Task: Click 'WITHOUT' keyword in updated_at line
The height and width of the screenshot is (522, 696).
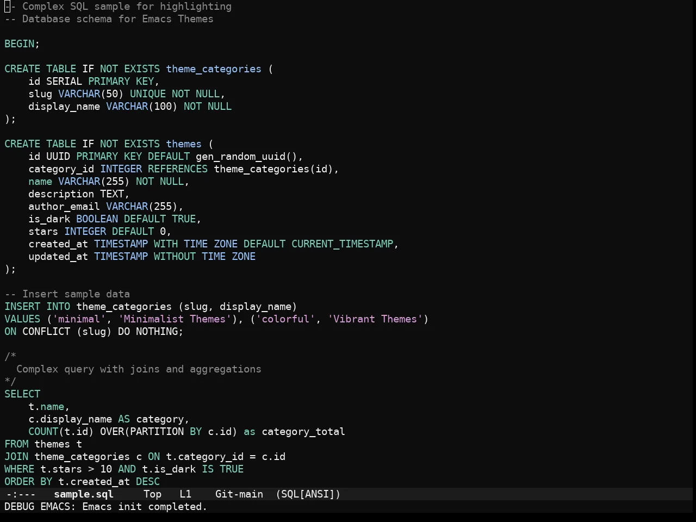Action: click(x=175, y=257)
